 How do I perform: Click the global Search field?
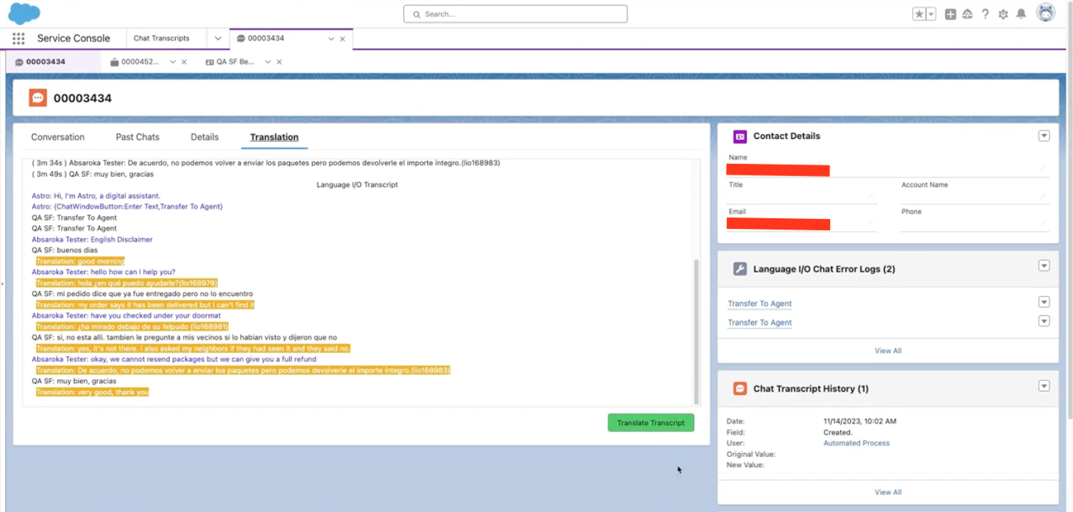pyautogui.click(x=515, y=14)
